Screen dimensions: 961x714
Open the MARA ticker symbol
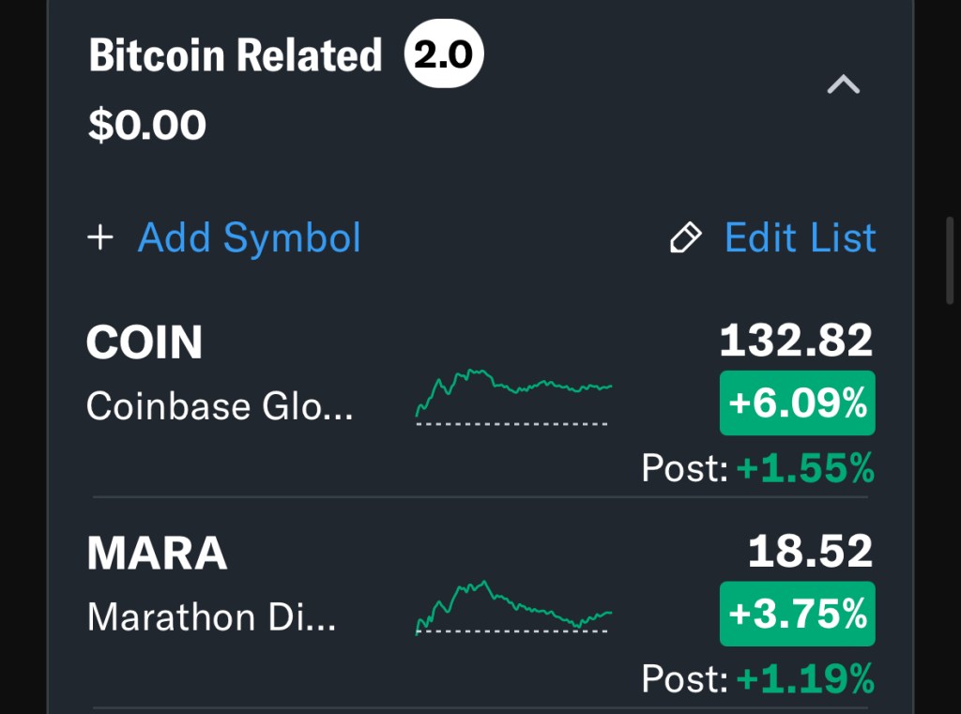tap(157, 554)
